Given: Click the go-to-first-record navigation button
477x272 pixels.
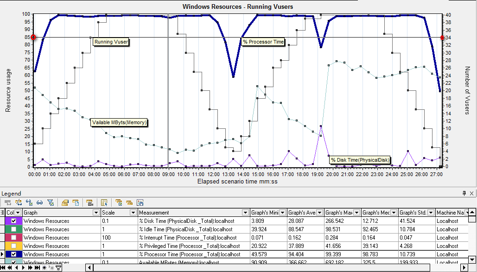Looking at the screenshot, I should point(3,267).
